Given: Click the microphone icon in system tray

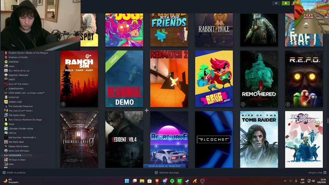Looking at the screenshot, I should (x=296, y=181).
